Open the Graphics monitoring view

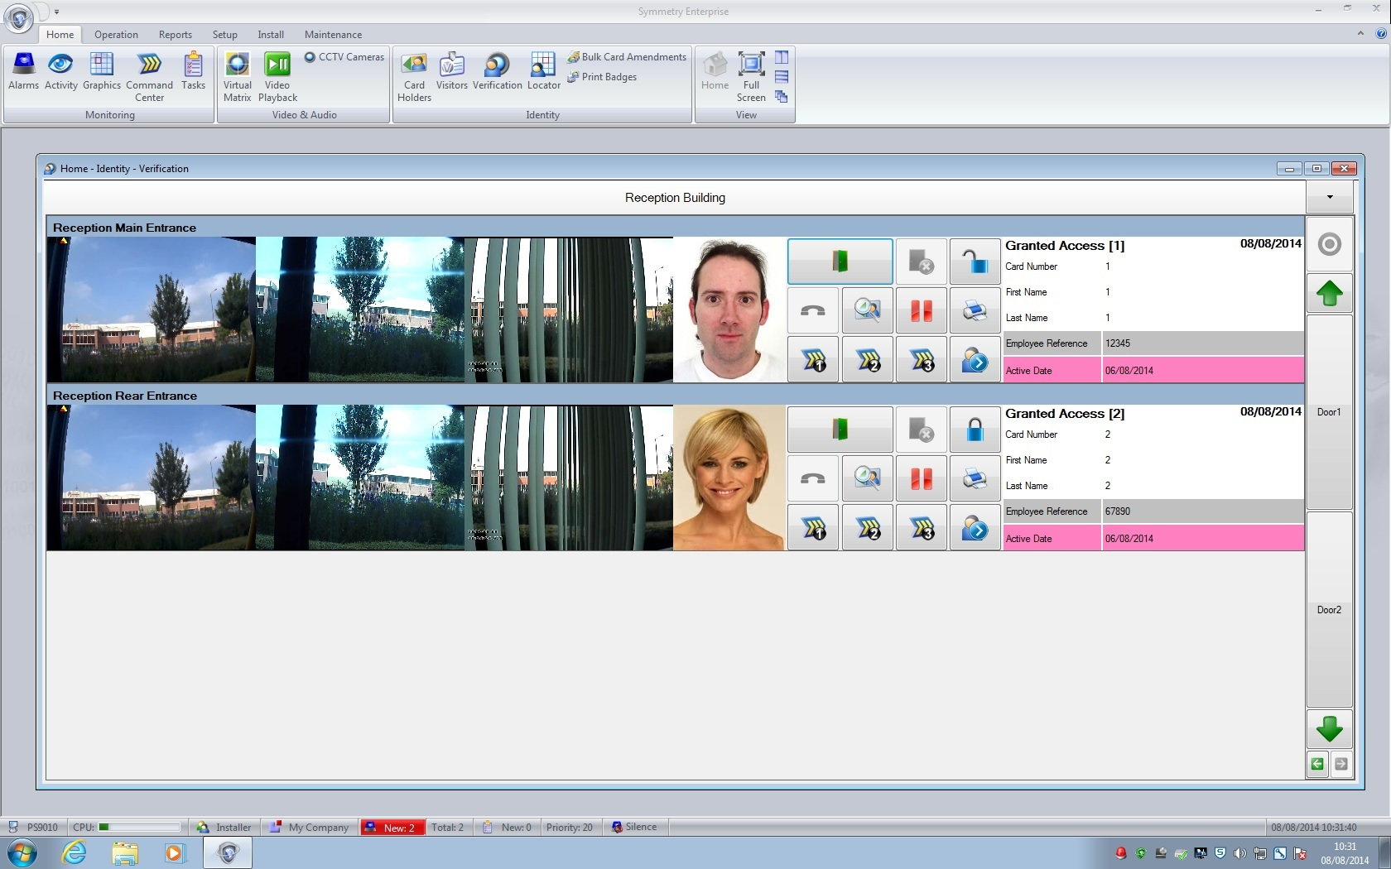[x=102, y=74]
